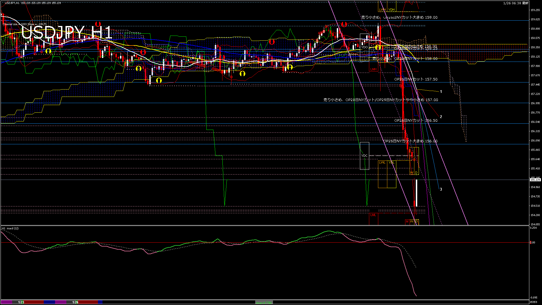Click the 1/26 06:38 更新 update timestamp

point(516,3)
